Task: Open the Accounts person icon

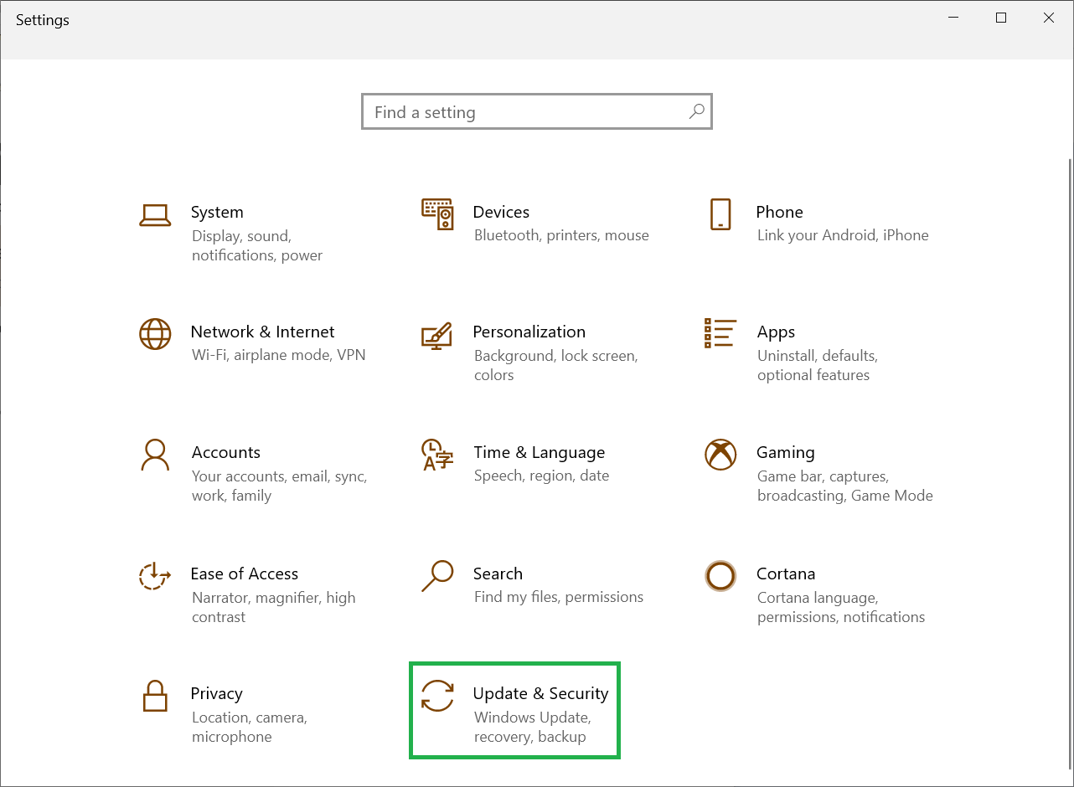Action: click(x=155, y=455)
